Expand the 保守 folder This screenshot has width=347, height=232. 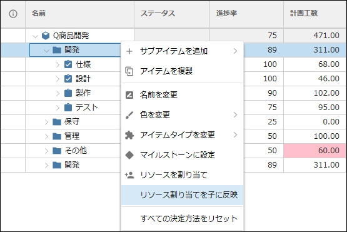click(46, 122)
